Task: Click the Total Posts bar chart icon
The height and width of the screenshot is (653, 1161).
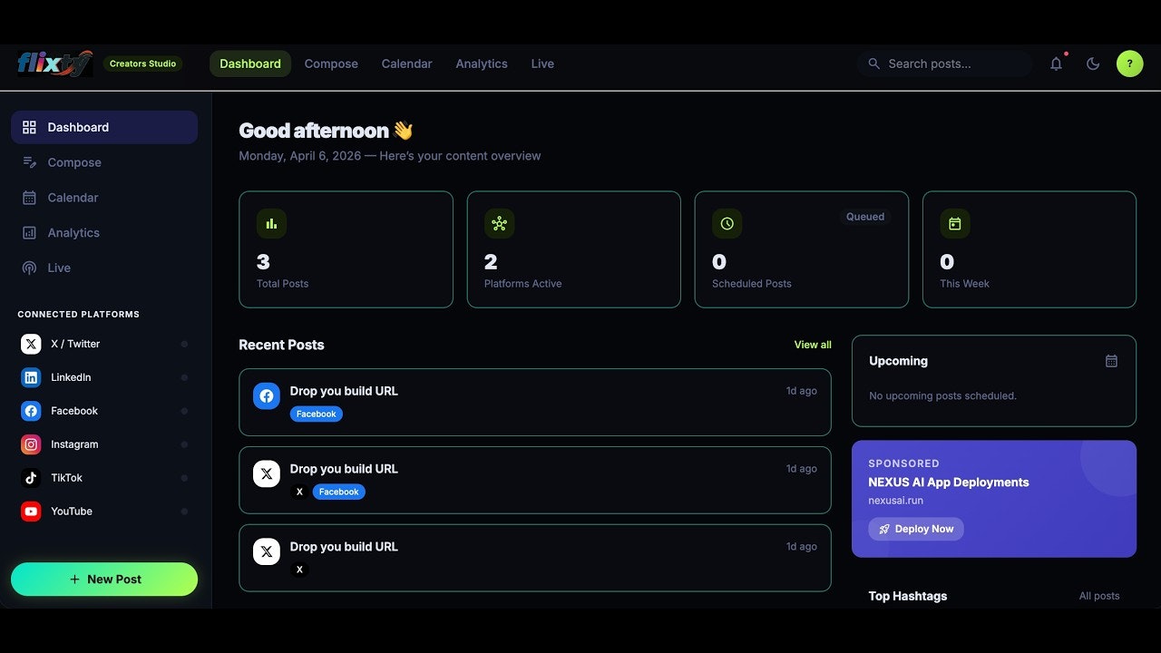Action: [x=271, y=223]
